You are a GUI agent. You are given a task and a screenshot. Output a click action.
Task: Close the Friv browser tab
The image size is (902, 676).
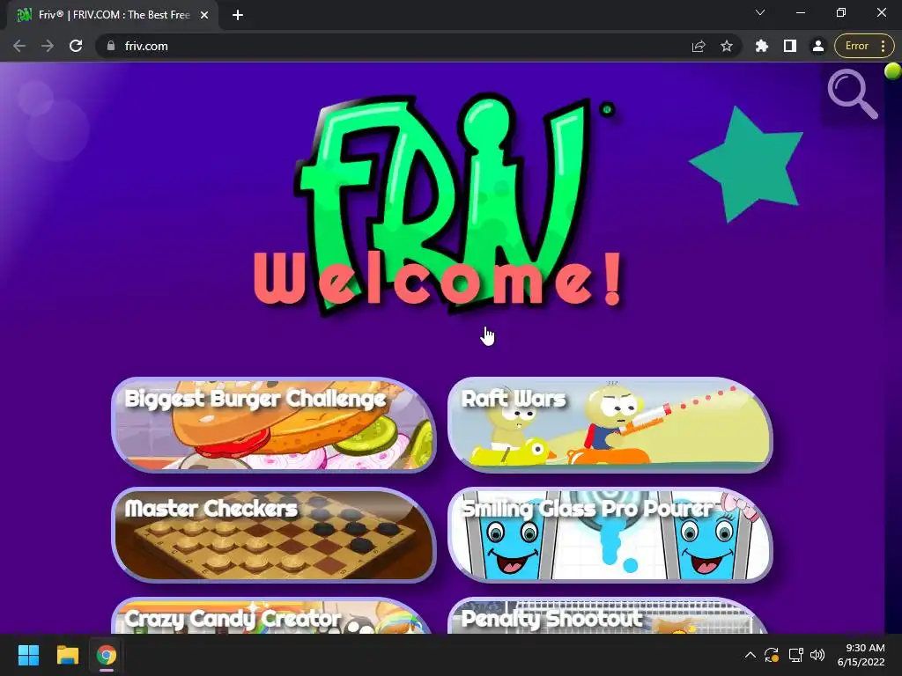204,15
